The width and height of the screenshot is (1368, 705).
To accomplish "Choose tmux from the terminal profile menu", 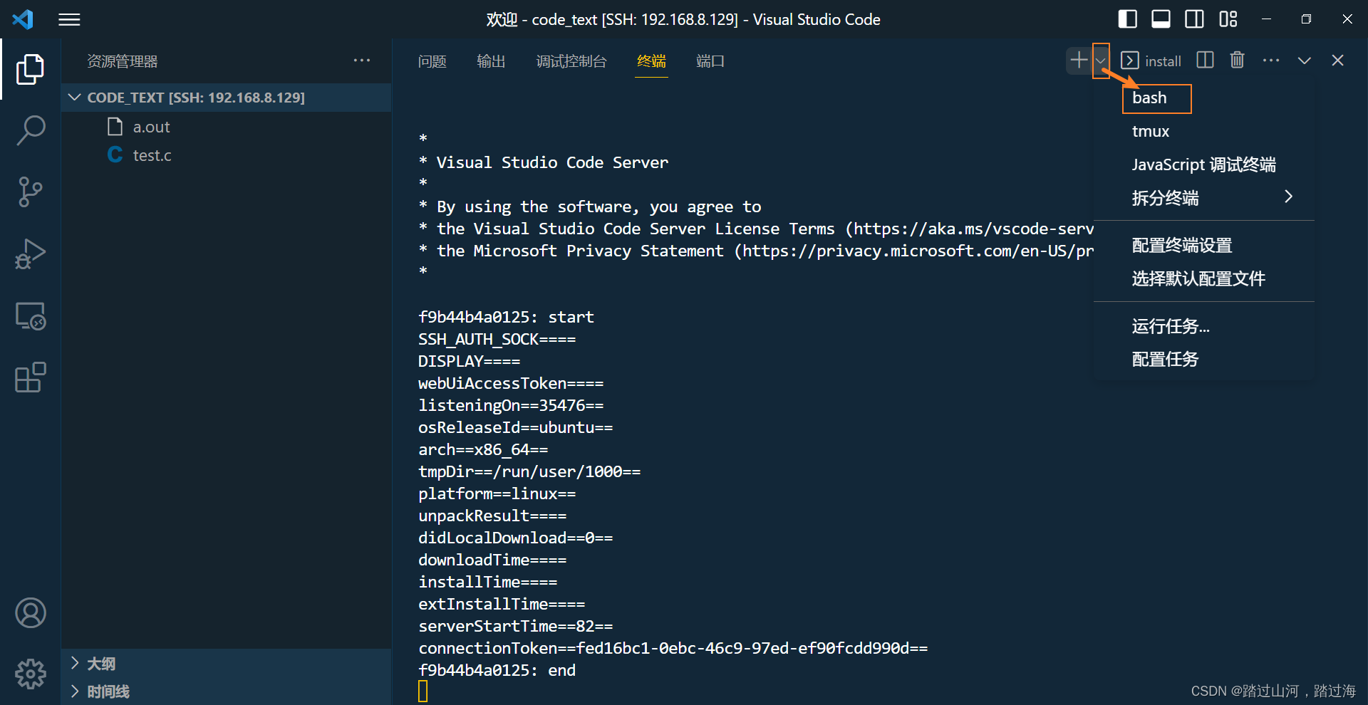I will coord(1204,132).
